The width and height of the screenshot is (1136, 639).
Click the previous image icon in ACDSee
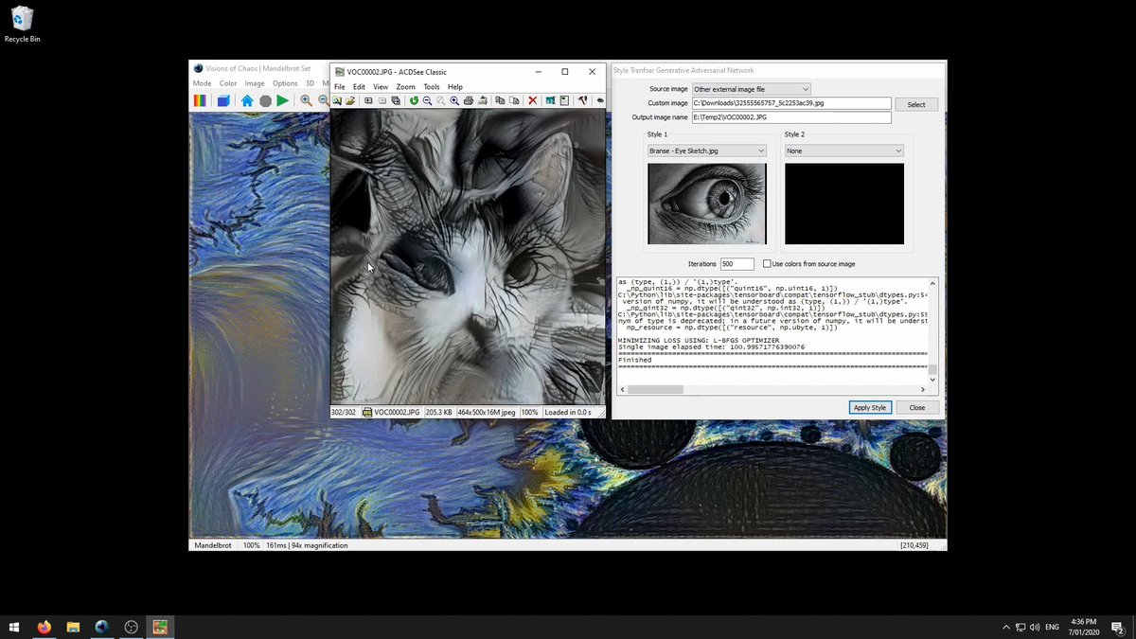tap(368, 100)
